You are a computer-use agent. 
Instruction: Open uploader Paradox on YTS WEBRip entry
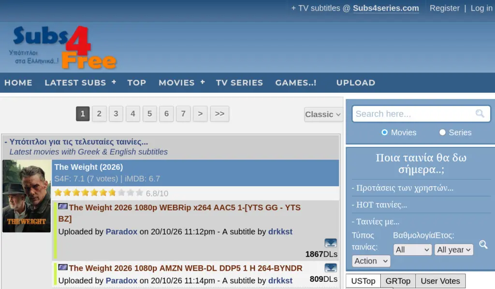point(121,232)
